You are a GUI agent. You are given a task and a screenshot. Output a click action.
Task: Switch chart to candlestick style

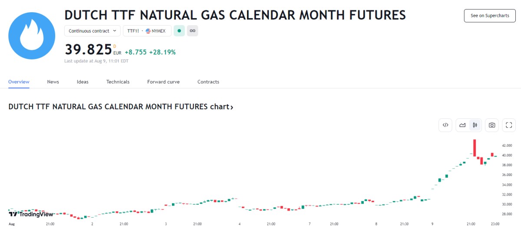(475, 125)
